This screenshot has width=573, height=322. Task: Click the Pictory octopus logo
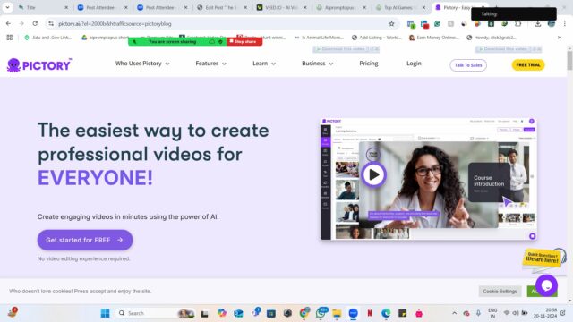click(x=39, y=65)
